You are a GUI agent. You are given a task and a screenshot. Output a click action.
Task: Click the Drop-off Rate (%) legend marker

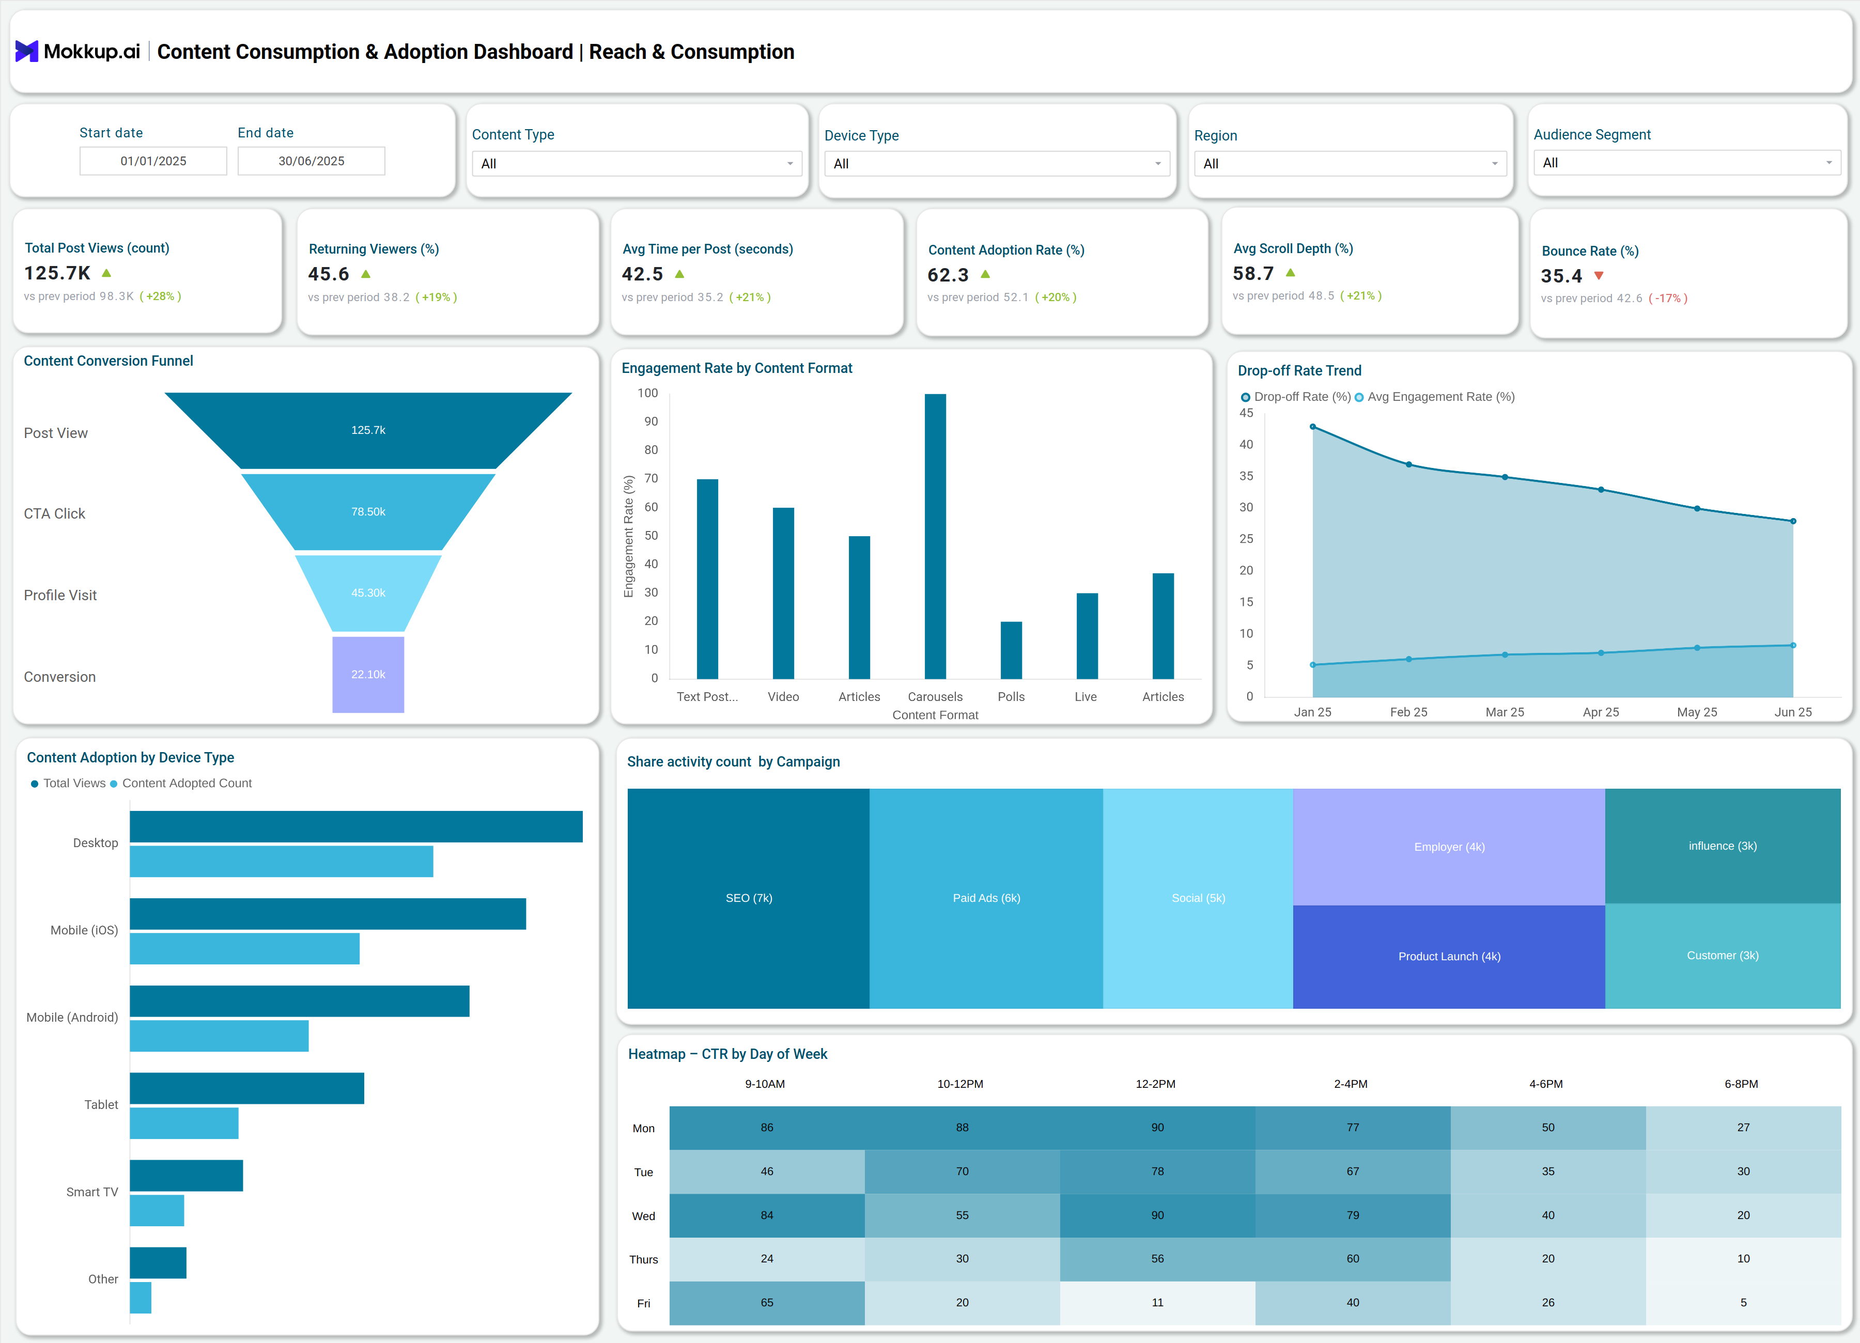(x=1245, y=398)
